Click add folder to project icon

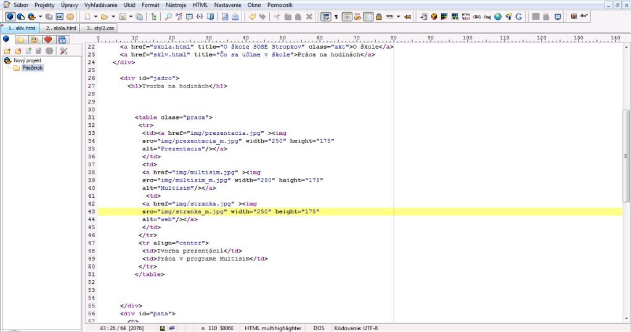pos(7,51)
